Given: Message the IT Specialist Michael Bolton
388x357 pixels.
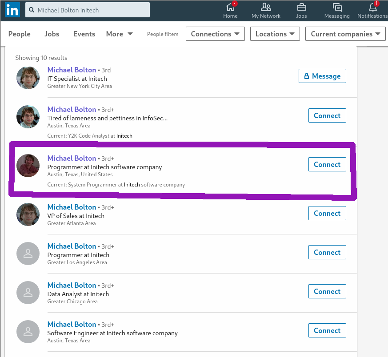Looking at the screenshot, I should (x=322, y=76).
